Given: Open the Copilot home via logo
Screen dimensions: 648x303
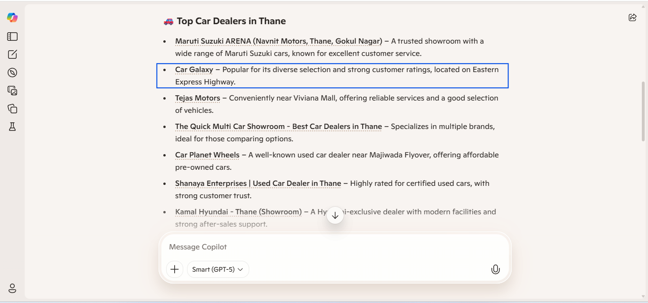Looking at the screenshot, I should pos(12,17).
